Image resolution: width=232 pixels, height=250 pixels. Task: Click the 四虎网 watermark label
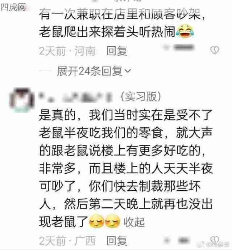click(13, 7)
